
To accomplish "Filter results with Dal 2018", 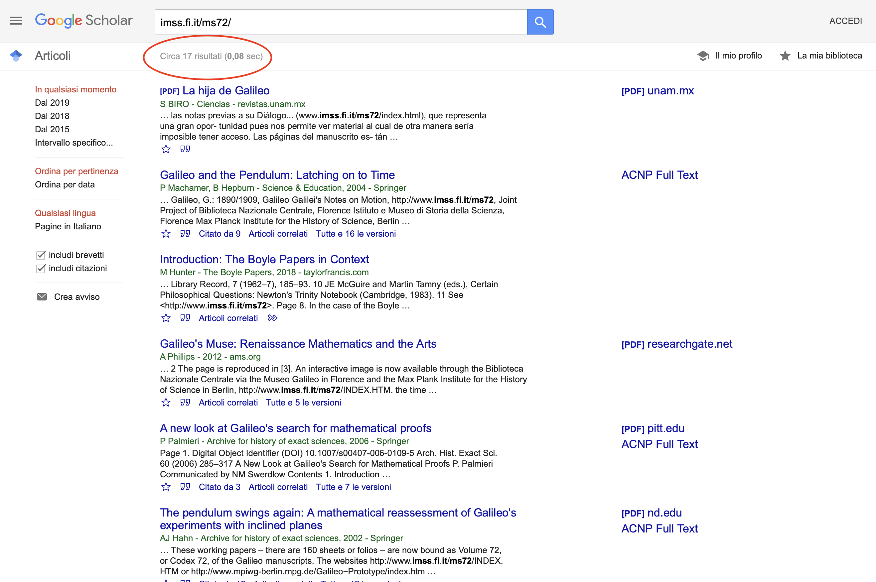I will [52, 116].
